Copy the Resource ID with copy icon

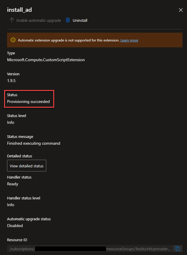point(177,249)
